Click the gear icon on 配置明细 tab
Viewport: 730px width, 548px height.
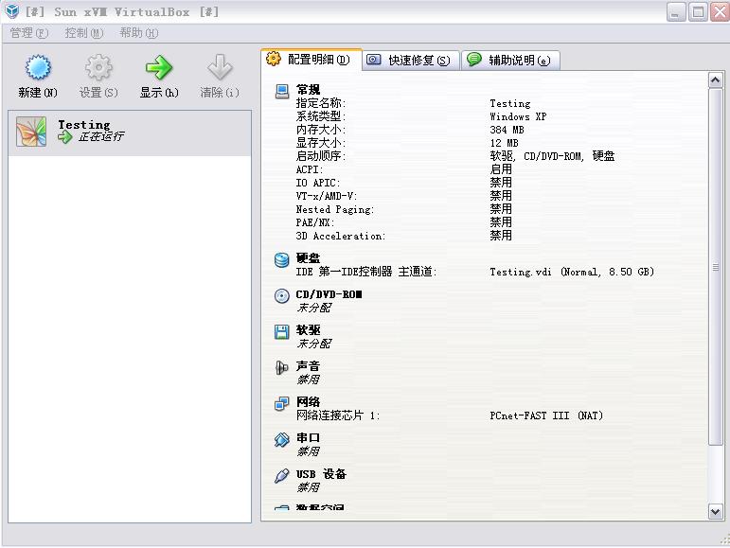(x=274, y=59)
